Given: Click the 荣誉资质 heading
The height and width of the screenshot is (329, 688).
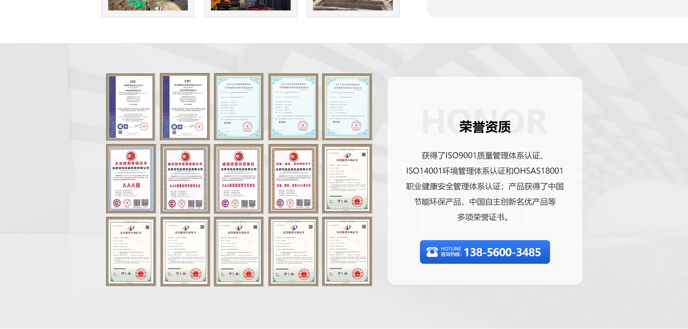Looking at the screenshot, I should [484, 127].
